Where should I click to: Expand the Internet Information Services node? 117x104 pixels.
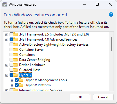[6, 90]
